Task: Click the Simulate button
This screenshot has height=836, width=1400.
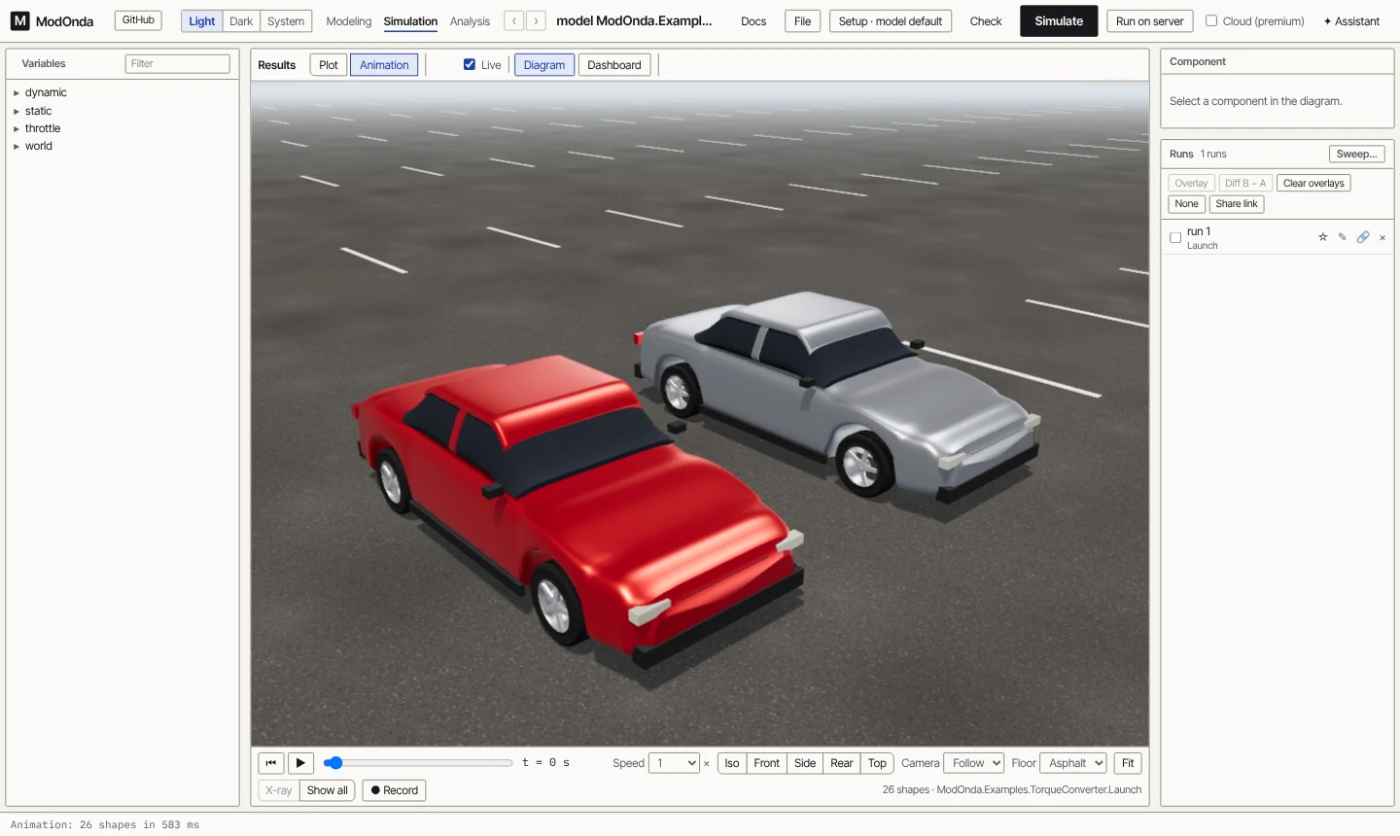Action: click(x=1059, y=20)
